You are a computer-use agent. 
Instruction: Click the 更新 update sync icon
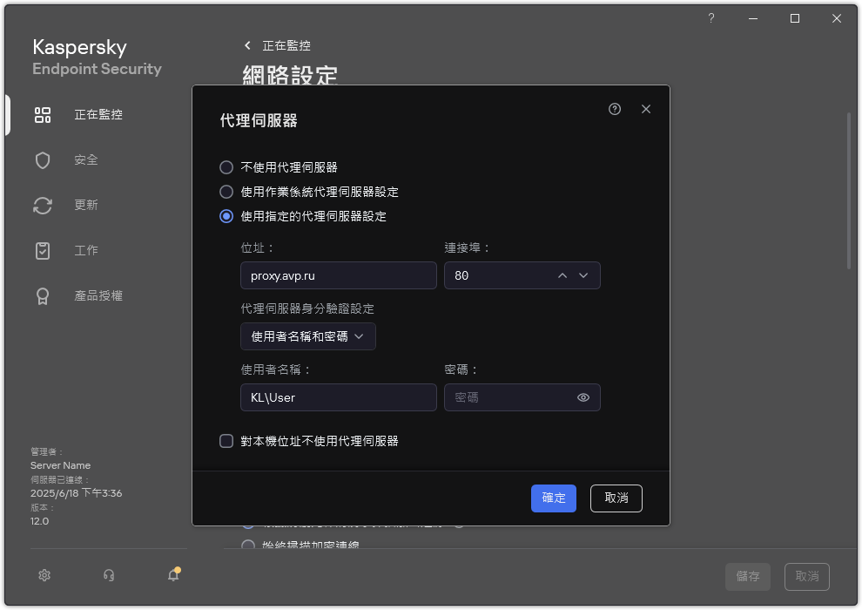click(43, 205)
